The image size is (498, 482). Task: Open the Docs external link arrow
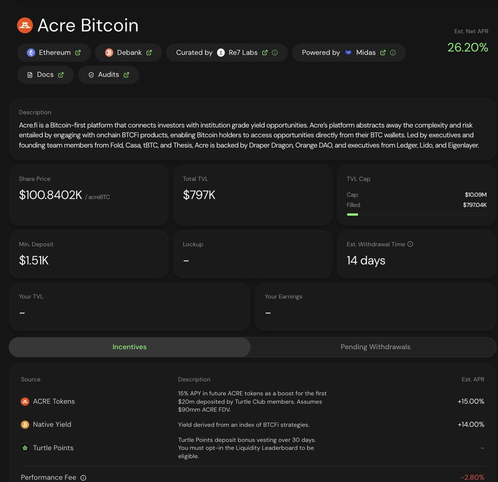pyautogui.click(x=61, y=75)
